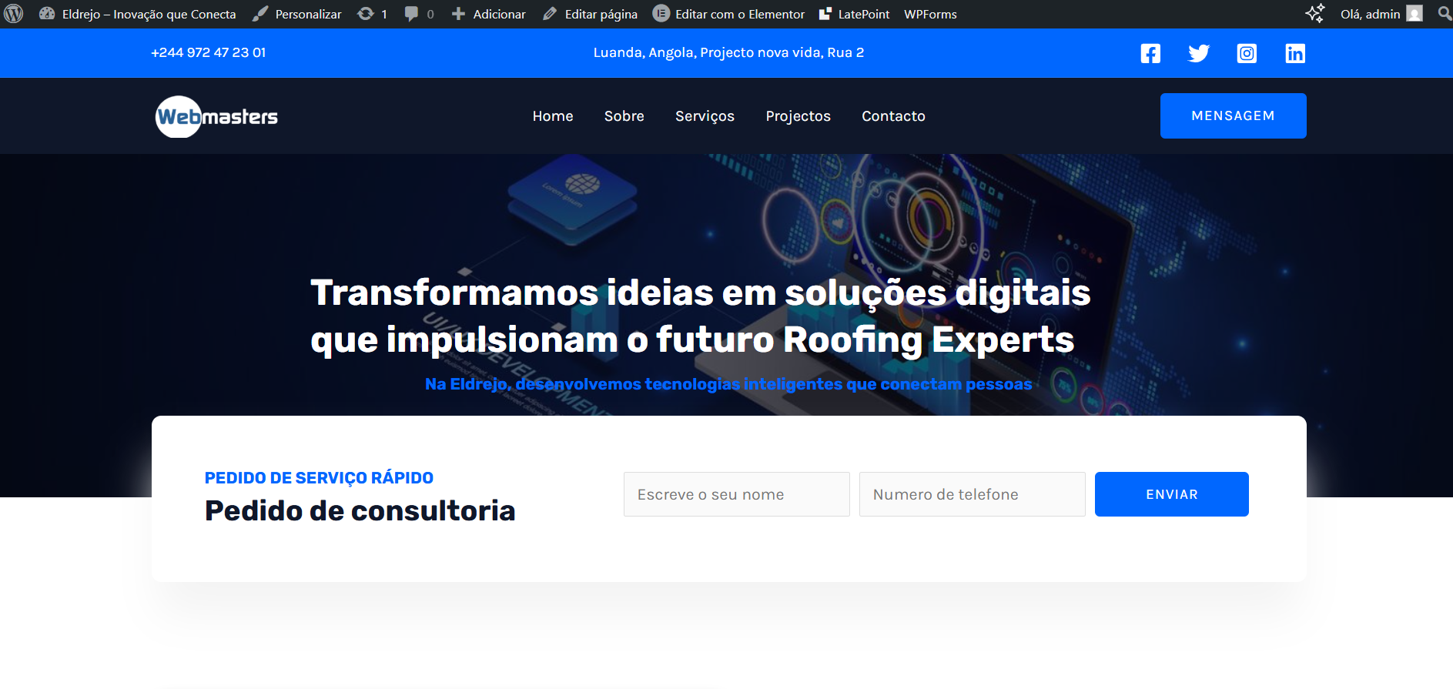Go to the Projectos nav link
The height and width of the screenshot is (689, 1453).
click(798, 116)
